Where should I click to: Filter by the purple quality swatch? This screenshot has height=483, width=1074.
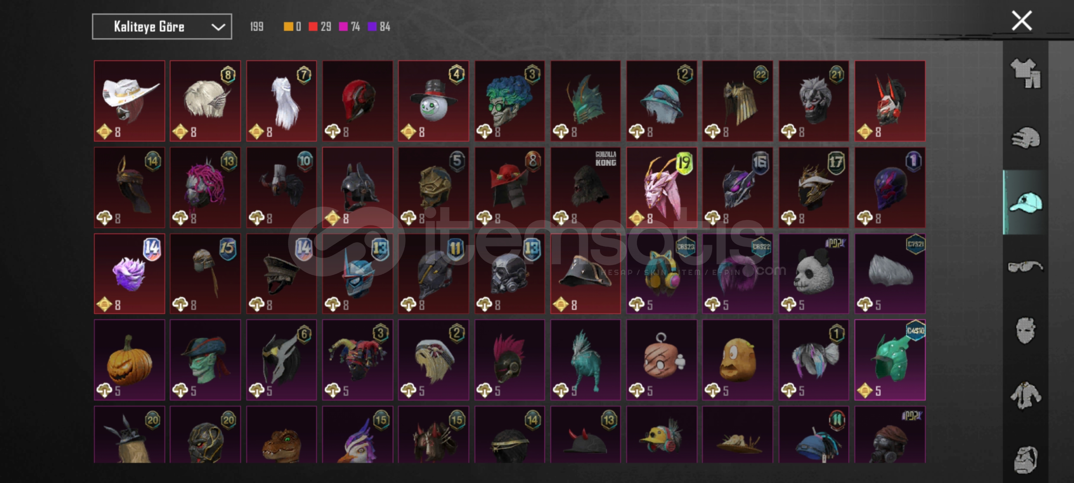(x=372, y=27)
